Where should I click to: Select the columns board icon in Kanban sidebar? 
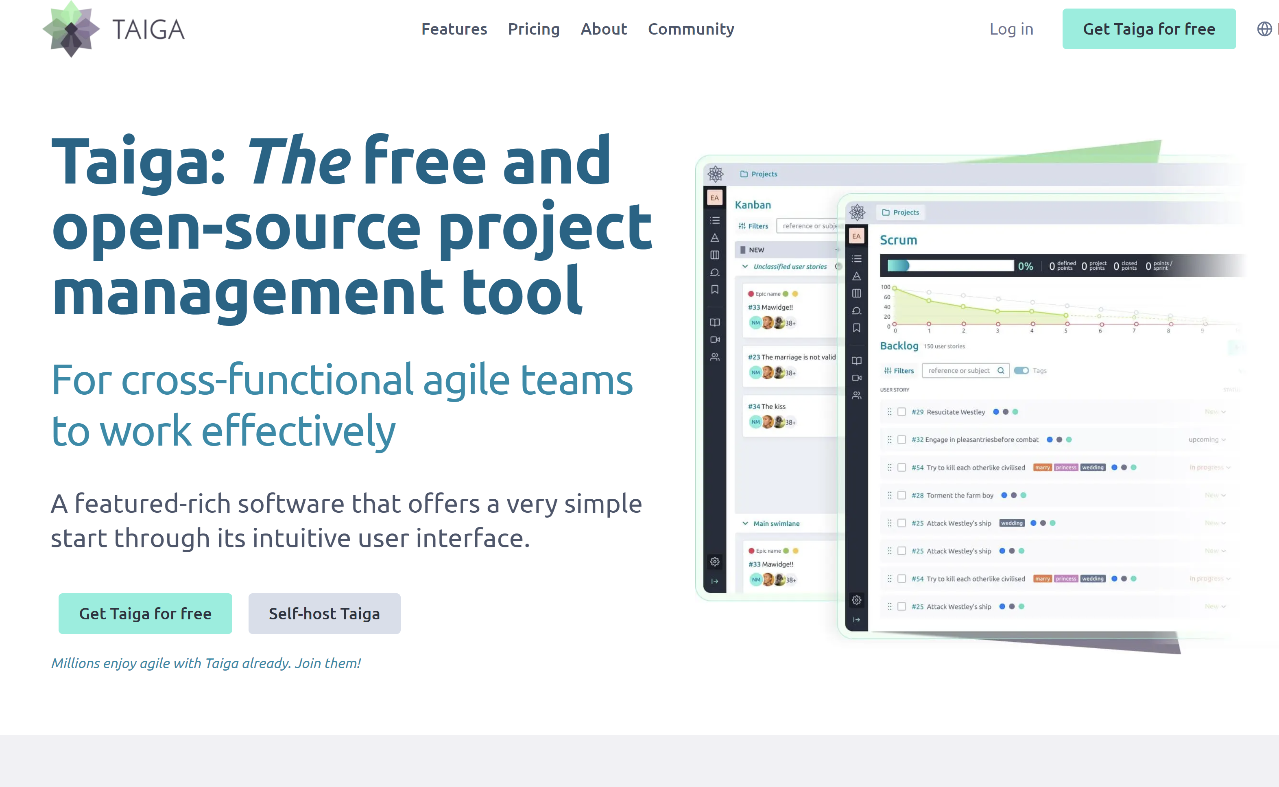point(715,255)
